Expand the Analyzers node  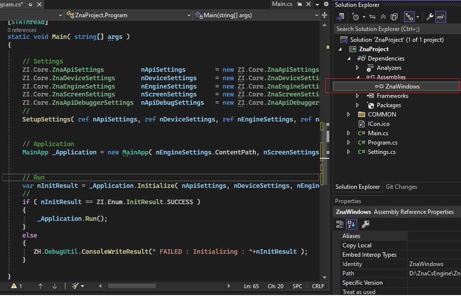pyautogui.click(x=357, y=68)
